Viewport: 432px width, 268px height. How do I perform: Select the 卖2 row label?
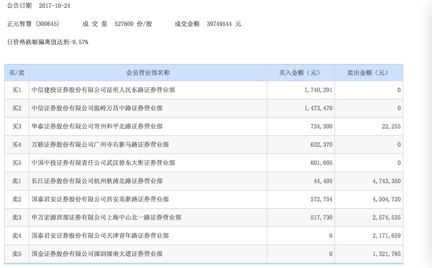click(x=17, y=199)
